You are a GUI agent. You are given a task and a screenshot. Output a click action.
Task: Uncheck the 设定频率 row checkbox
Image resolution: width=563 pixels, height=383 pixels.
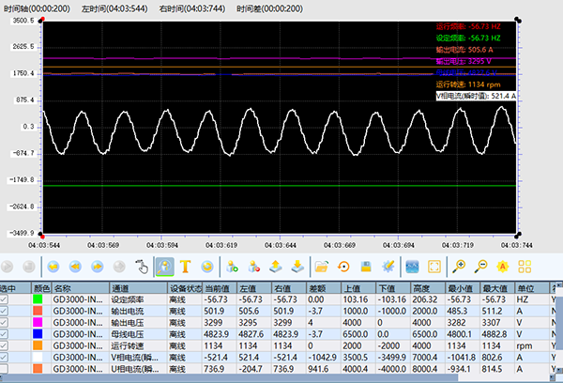[x=5, y=299]
